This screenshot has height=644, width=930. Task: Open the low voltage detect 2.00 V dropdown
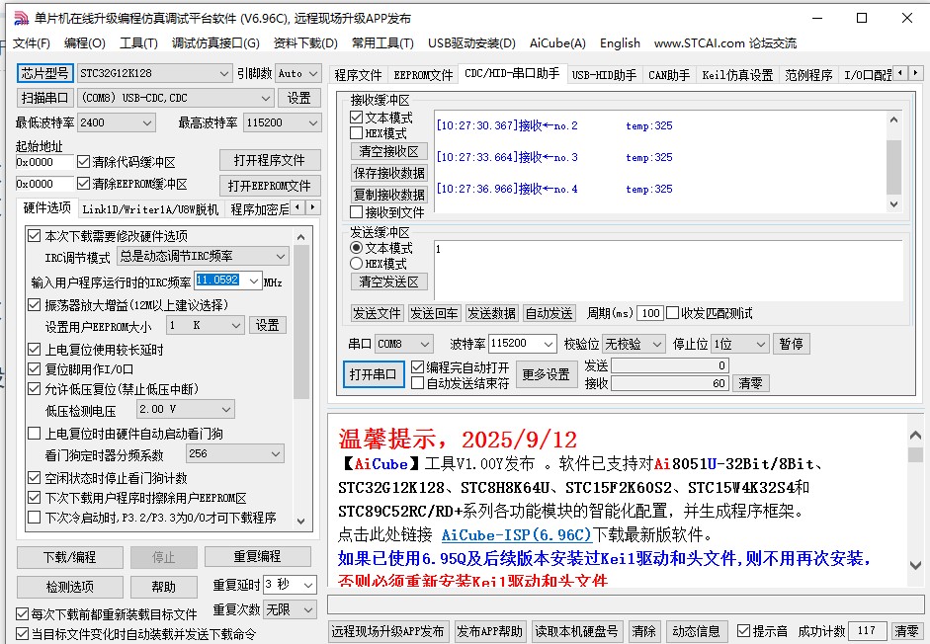click(x=225, y=409)
